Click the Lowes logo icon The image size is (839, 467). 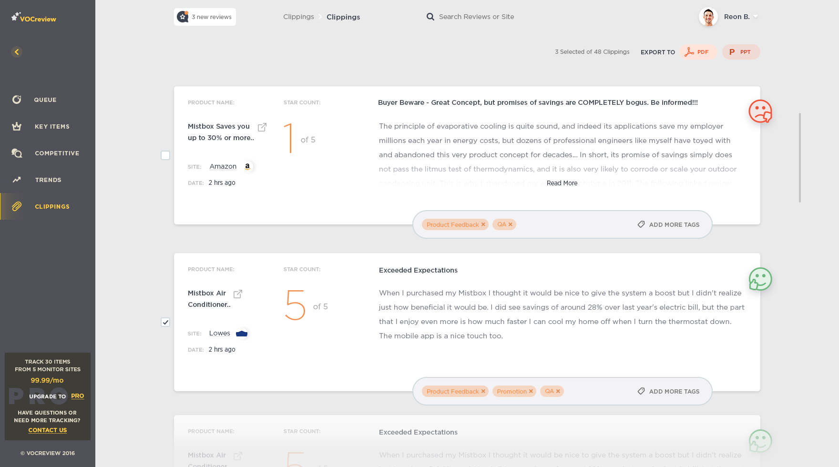(242, 334)
